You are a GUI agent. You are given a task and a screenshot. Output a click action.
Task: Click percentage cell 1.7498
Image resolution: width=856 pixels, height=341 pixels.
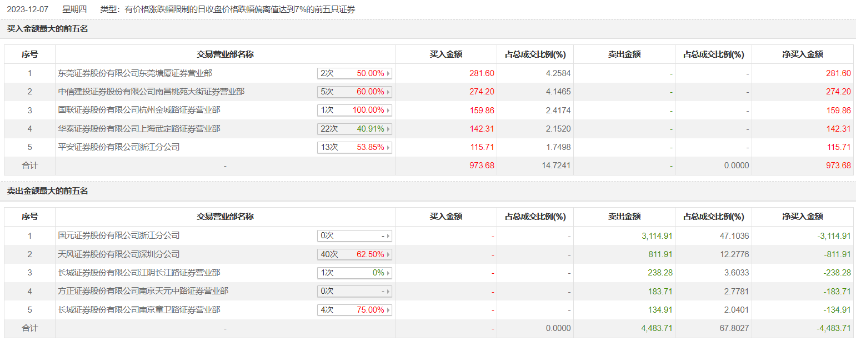point(558,147)
